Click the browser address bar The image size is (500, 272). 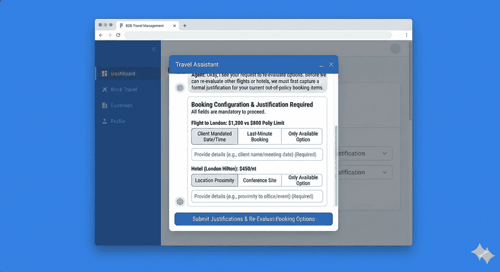pos(258,35)
